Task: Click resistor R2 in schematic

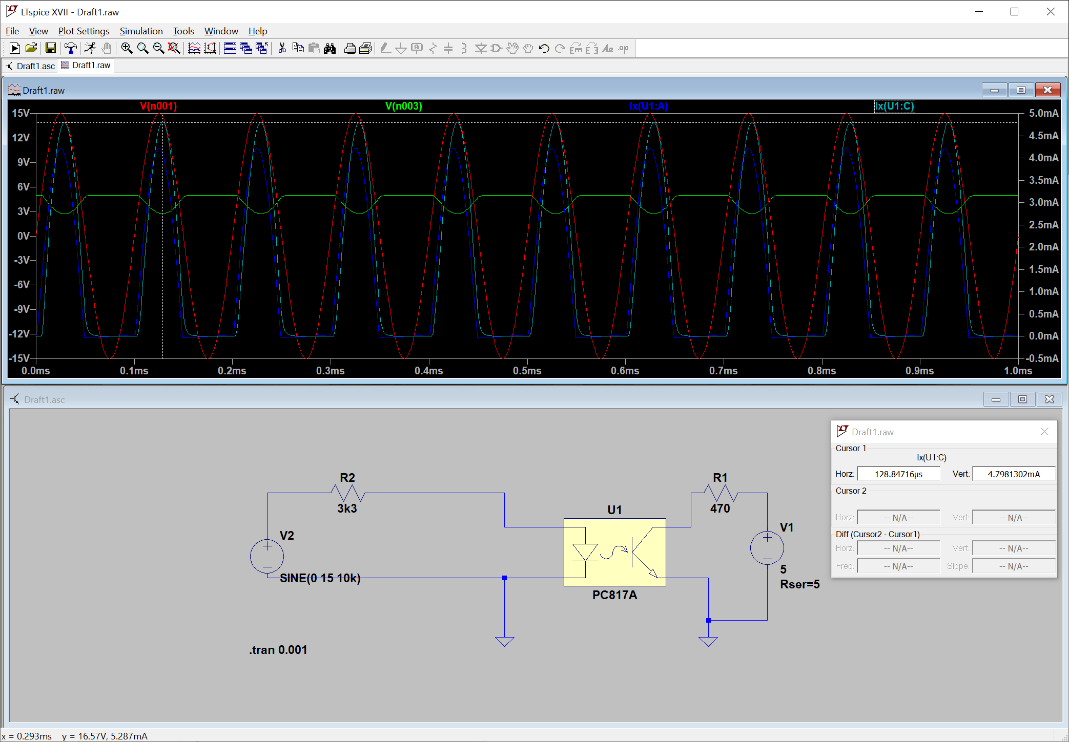Action: (x=347, y=493)
